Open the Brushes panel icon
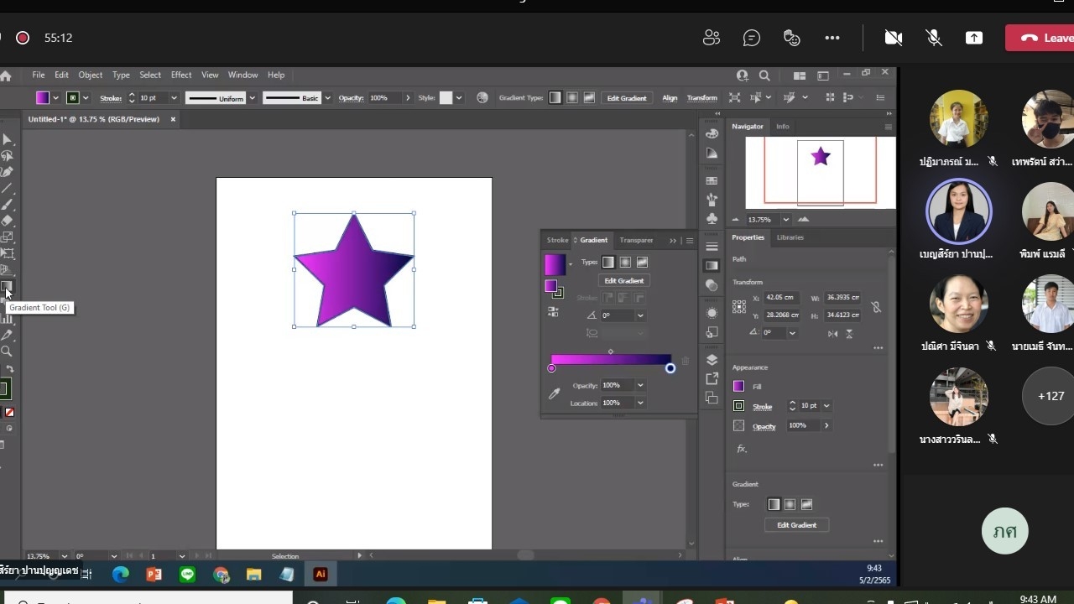Screen dimensions: 1074x604 (712, 200)
